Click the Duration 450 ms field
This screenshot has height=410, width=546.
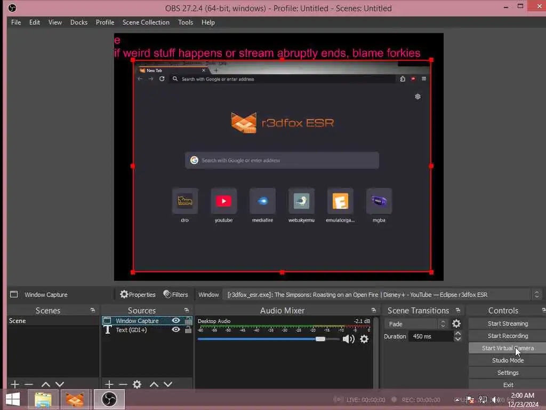[431, 336]
